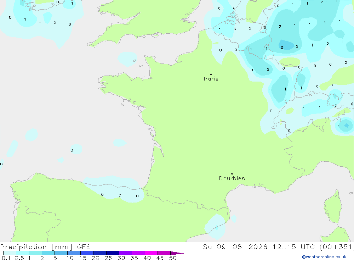
Task: Click the '0.1' legend value
Action: (6, 258)
